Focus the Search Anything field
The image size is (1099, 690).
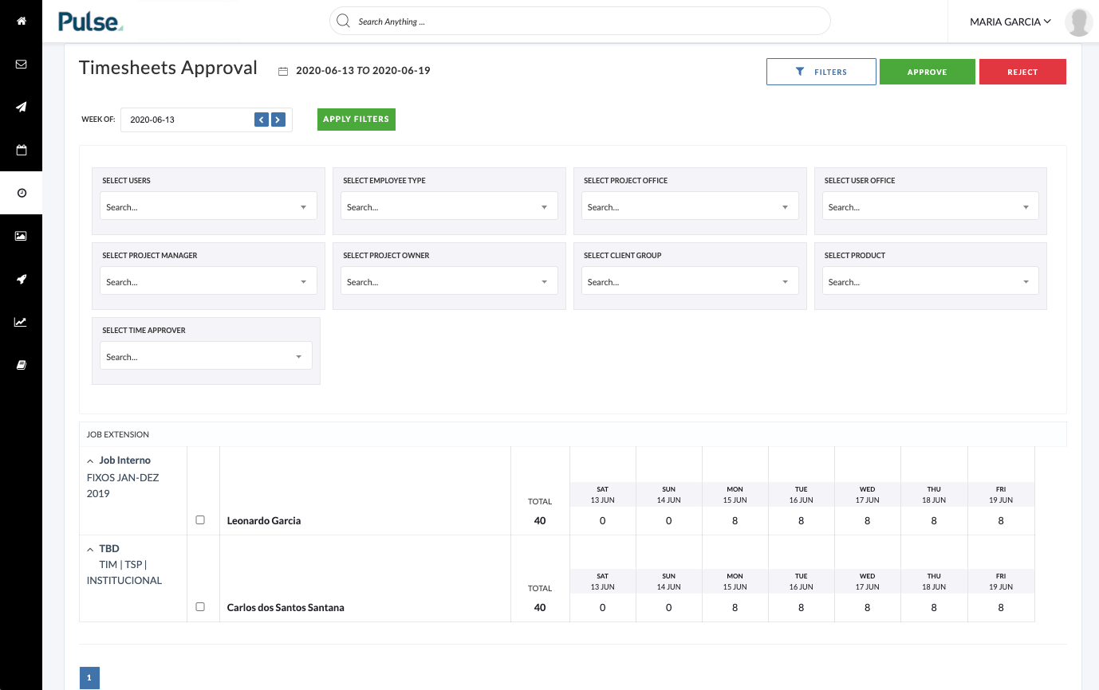[x=580, y=22]
